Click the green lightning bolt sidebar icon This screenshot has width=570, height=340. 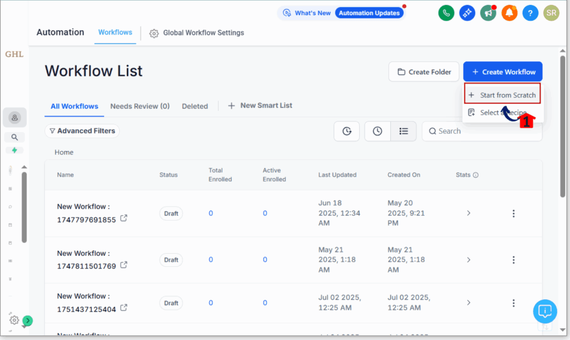pyautogui.click(x=14, y=150)
